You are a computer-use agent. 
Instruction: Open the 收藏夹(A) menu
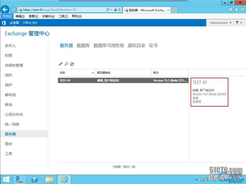click(48, 16)
